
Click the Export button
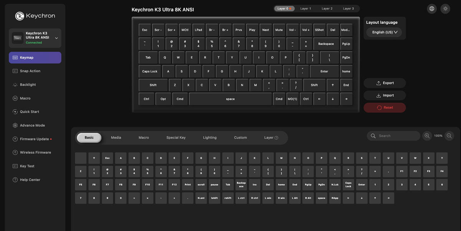(x=385, y=83)
